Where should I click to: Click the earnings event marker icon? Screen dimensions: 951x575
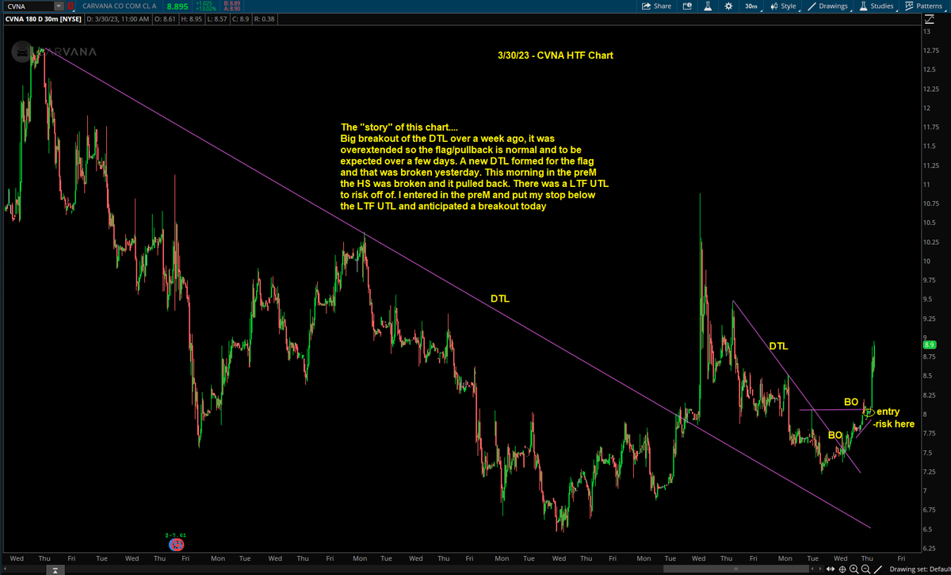pos(177,546)
